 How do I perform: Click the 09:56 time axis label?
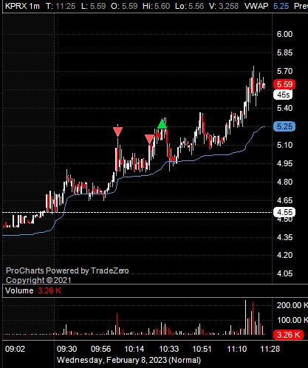(100, 349)
